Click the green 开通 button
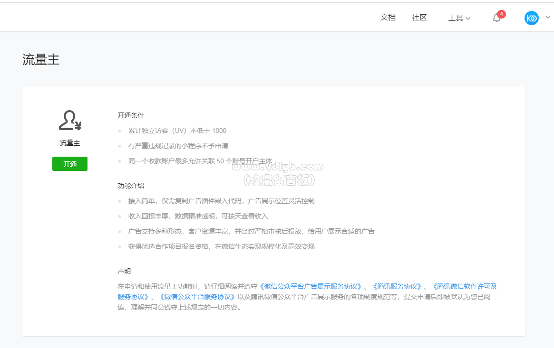Screen dimensions: 554x348 [70, 164]
